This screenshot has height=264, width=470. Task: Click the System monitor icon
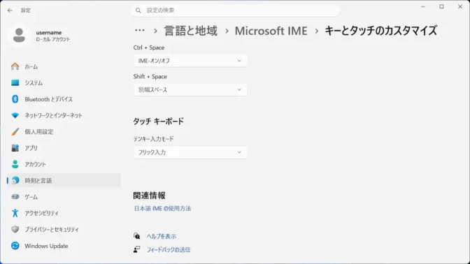tap(15, 82)
